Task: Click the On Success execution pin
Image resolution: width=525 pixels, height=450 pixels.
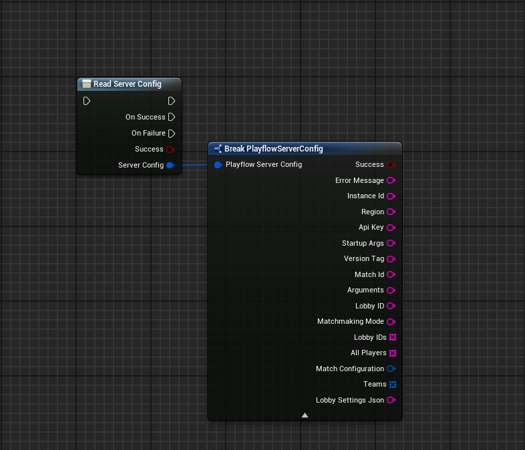Action: 172,117
